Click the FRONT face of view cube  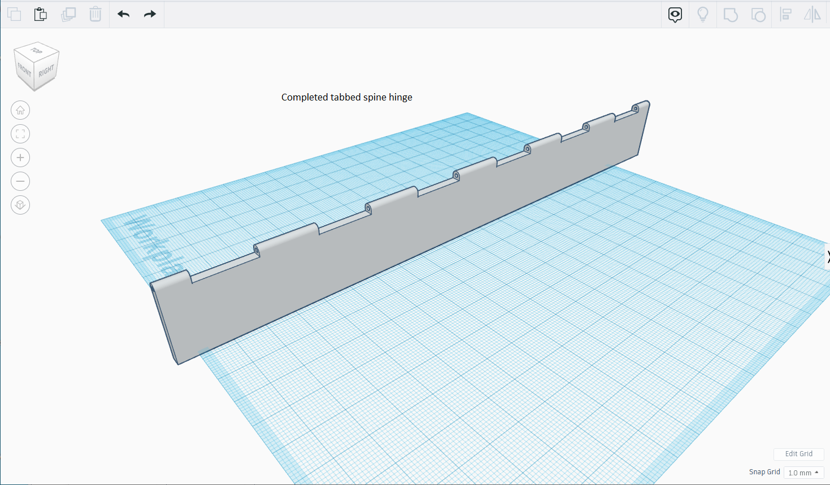pyautogui.click(x=24, y=70)
